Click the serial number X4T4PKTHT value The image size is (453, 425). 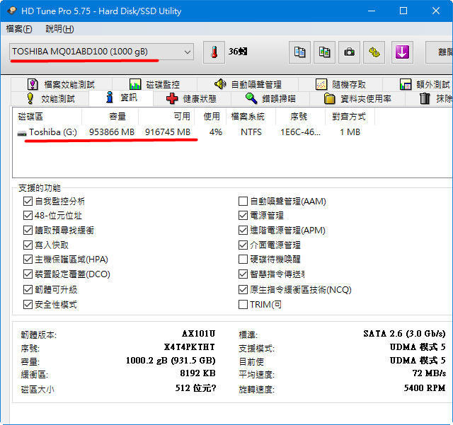pyautogui.click(x=190, y=347)
